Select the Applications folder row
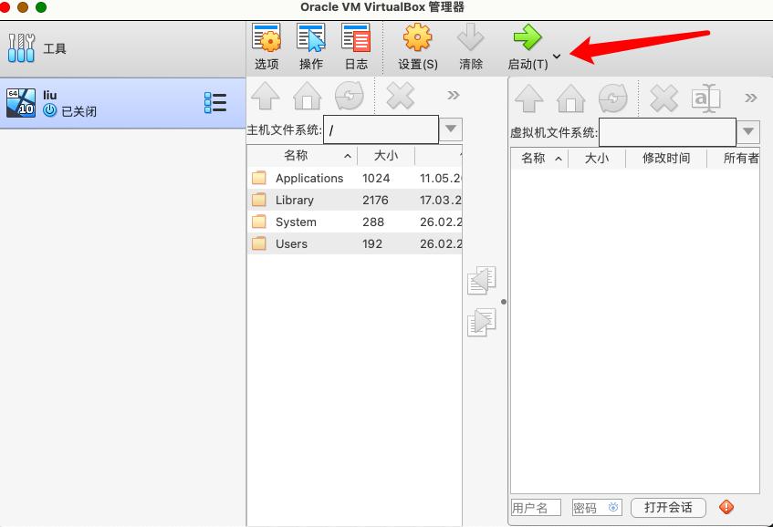This screenshot has width=773, height=527. (x=354, y=178)
